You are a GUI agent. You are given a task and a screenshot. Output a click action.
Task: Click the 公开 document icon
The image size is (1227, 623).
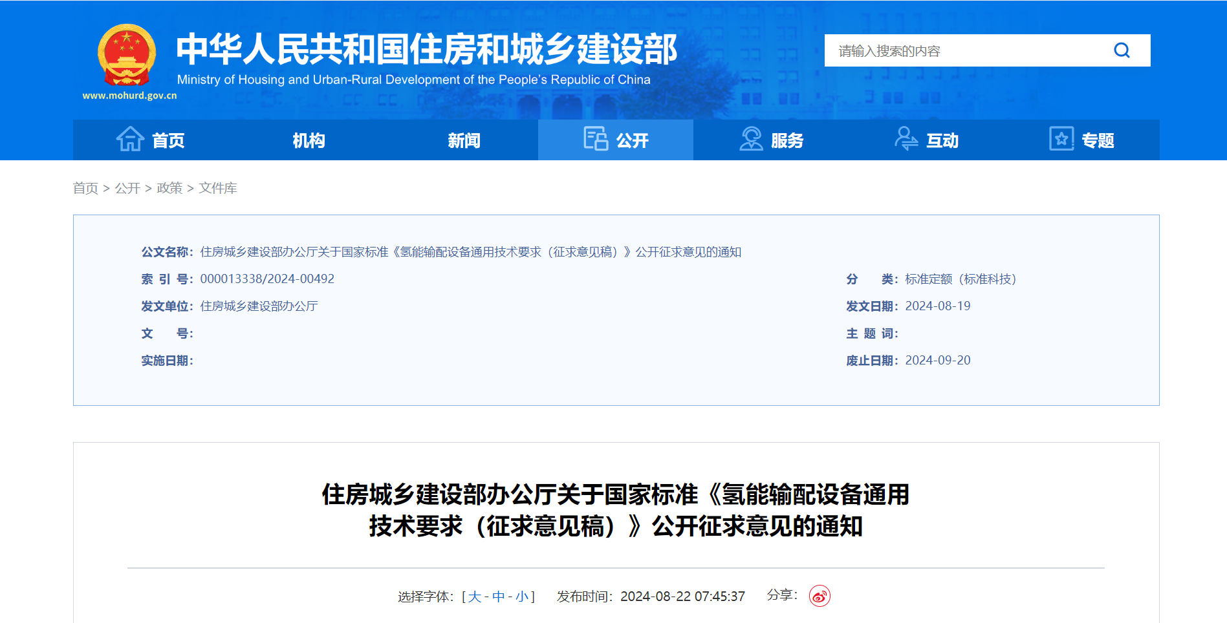596,139
